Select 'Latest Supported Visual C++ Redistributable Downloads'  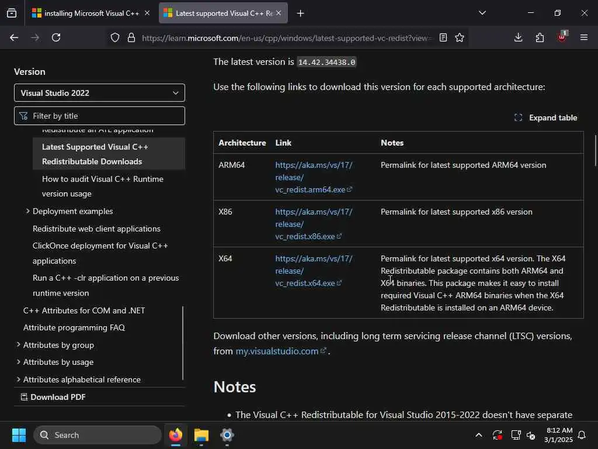click(x=109, y=154)
